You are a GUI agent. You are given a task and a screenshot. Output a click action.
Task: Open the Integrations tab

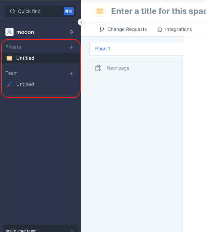(174, 29)
